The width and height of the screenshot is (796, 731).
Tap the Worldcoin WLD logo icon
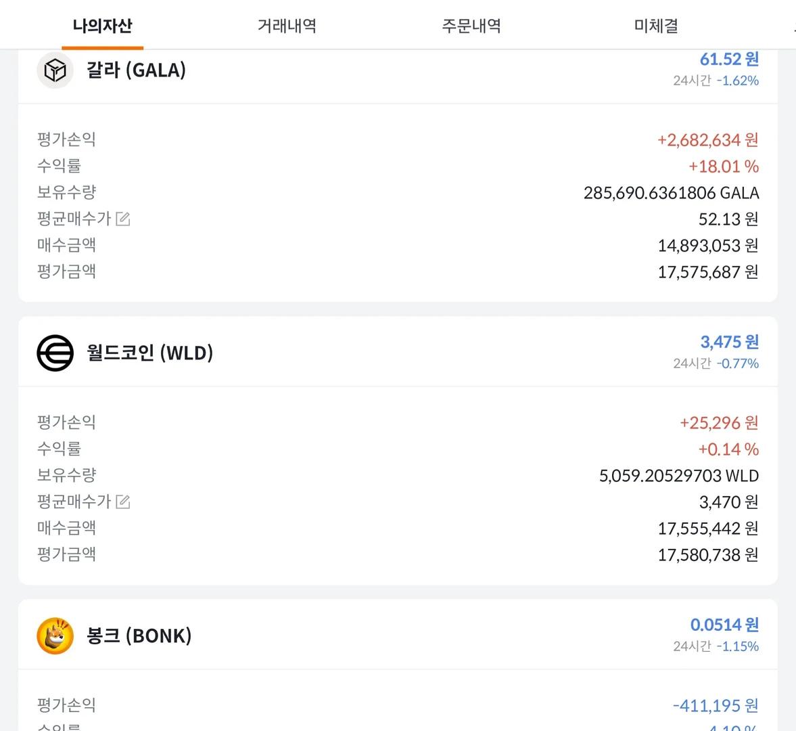pos(55,353)
